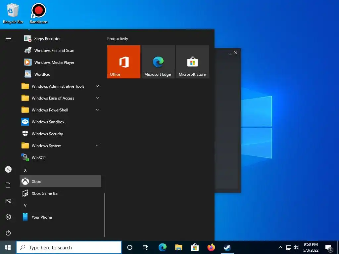
Task: Open Pictures from the Start sidebar
Action: [x=8, y=201]
